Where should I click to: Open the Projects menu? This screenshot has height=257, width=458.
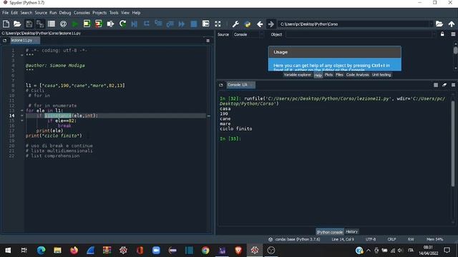tap(99, 13)
